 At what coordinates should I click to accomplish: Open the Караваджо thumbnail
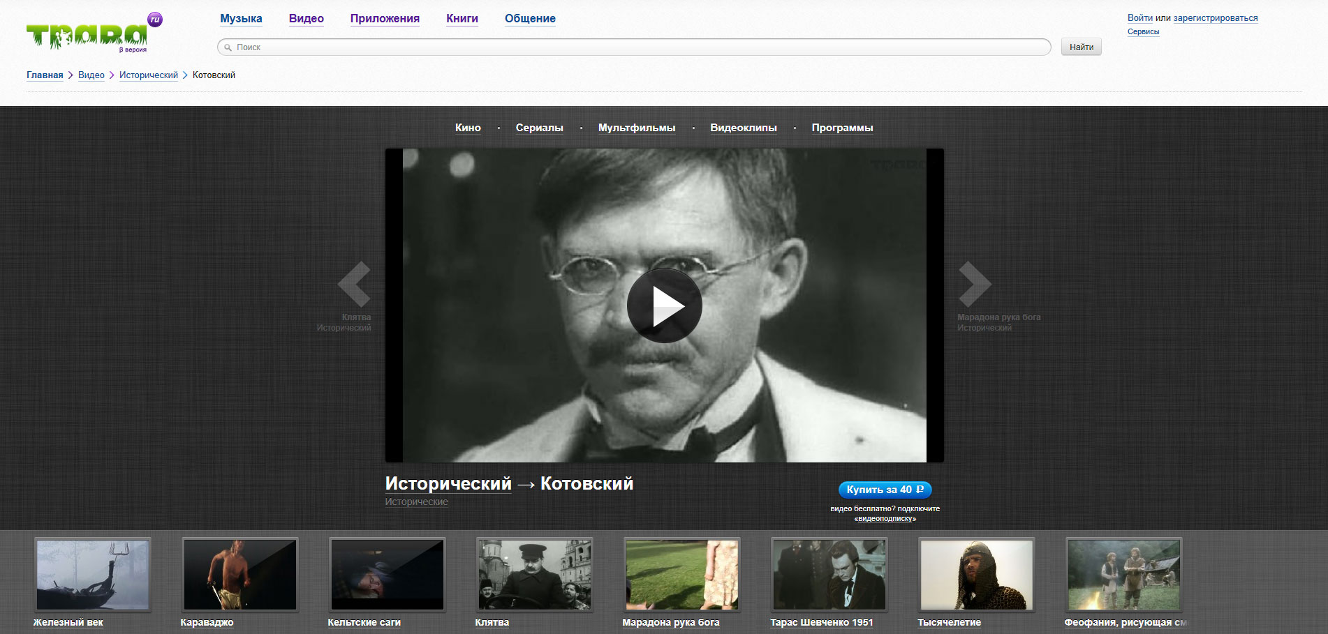(239, 575)
